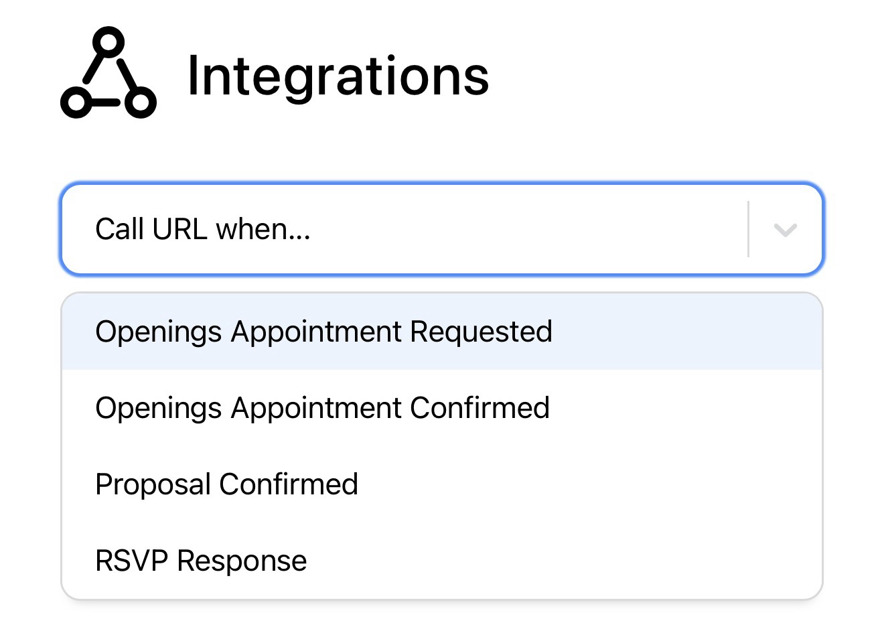Click the webhook icon above the dropdown
Image resolution: width=880 pixels, height=625 pixels.
click(x=107, y=74)
